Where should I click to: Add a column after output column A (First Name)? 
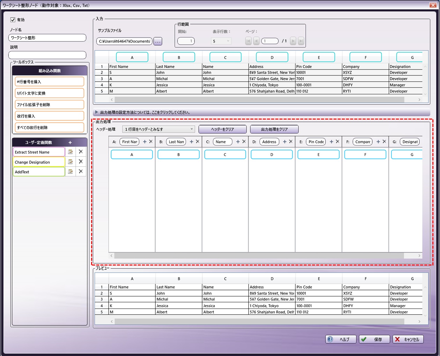[x=145, y=142]
